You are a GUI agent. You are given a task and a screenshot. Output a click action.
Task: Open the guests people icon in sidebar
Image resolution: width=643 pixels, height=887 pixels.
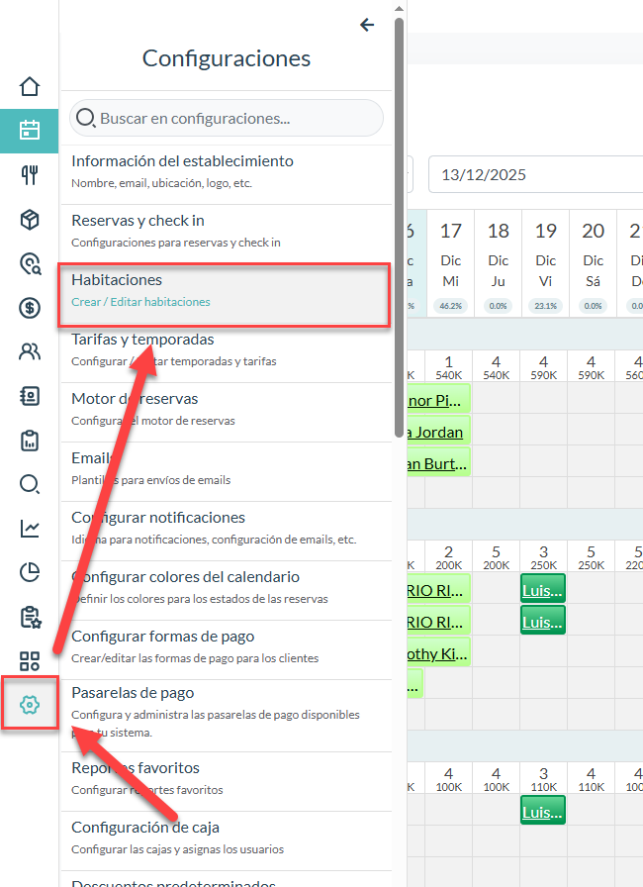tap(30, 351)
